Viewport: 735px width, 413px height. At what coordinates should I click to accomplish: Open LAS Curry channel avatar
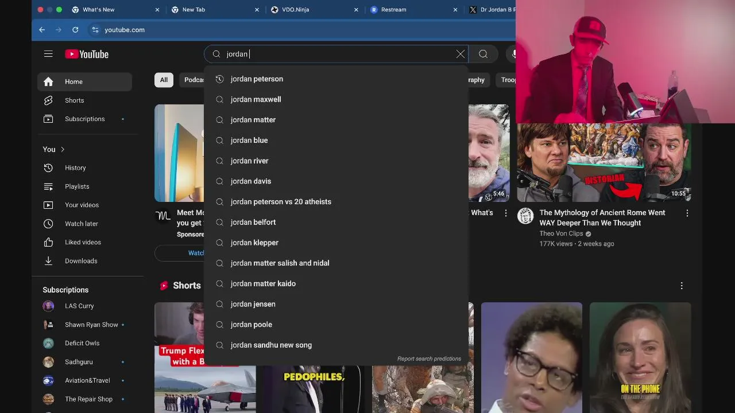pyautogui.click(x=48, y=306)
